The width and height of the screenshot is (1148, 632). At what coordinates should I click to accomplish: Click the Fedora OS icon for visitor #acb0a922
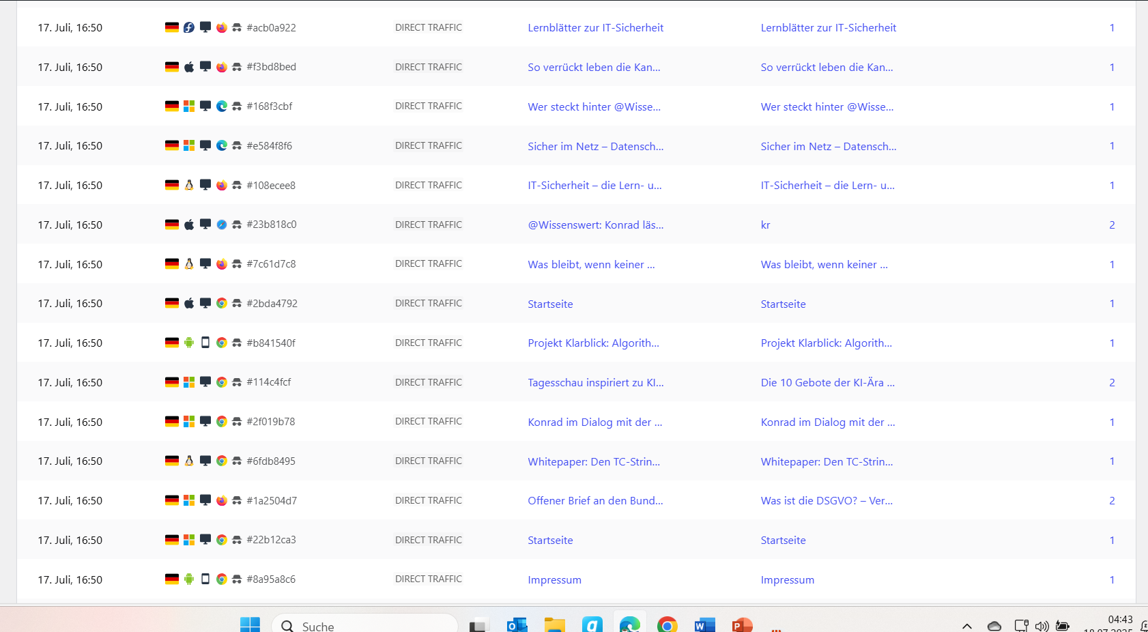tap(189, 28)
